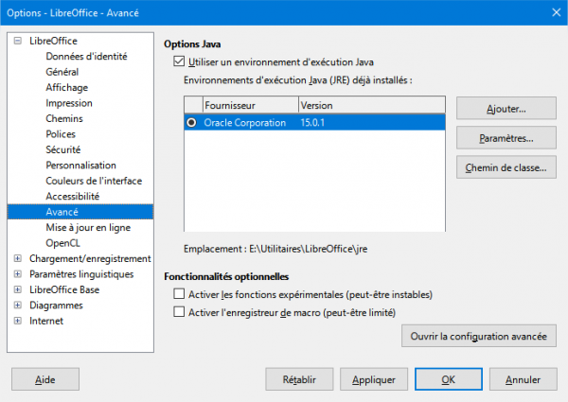
Task: Sort JRE list by Version column header
Action: point(370,105)
